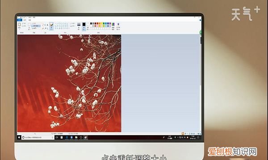Click the red blossom canvas image
The height and width of the screenshot is (160, 268).
click(69, 83)
